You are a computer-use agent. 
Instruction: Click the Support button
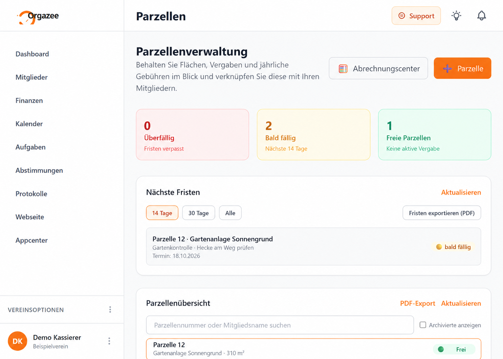click(416, 16)
